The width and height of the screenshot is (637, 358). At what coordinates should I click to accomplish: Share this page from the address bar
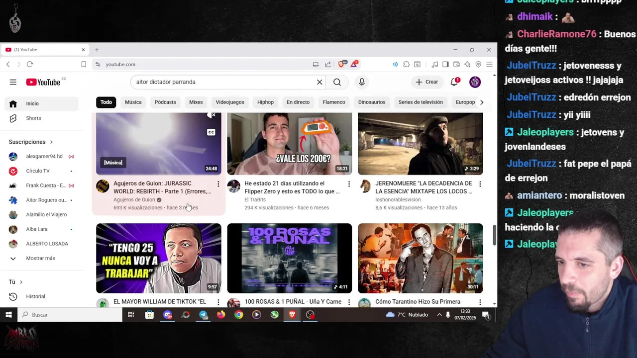coord(328,64)
